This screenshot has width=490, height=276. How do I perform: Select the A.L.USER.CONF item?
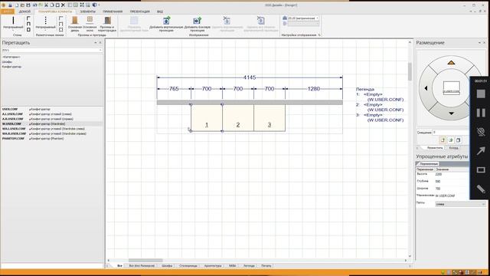52,114
